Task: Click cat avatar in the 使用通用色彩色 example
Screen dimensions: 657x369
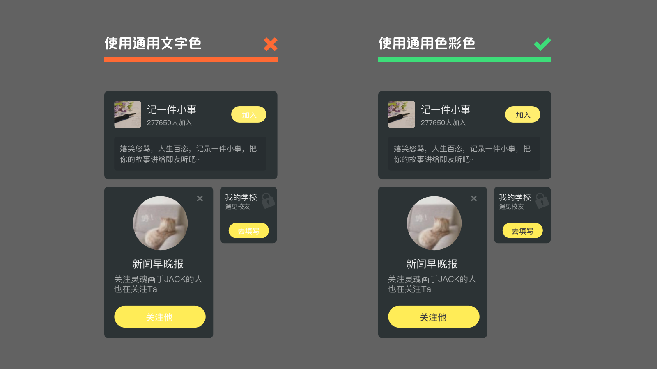Action: tap(434, 223)
